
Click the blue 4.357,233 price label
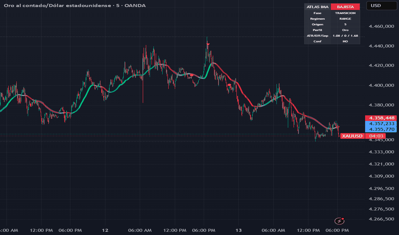pos(381,123)
